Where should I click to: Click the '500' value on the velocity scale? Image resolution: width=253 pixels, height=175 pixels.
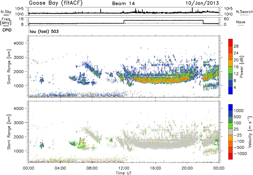[x=237, y=117]
